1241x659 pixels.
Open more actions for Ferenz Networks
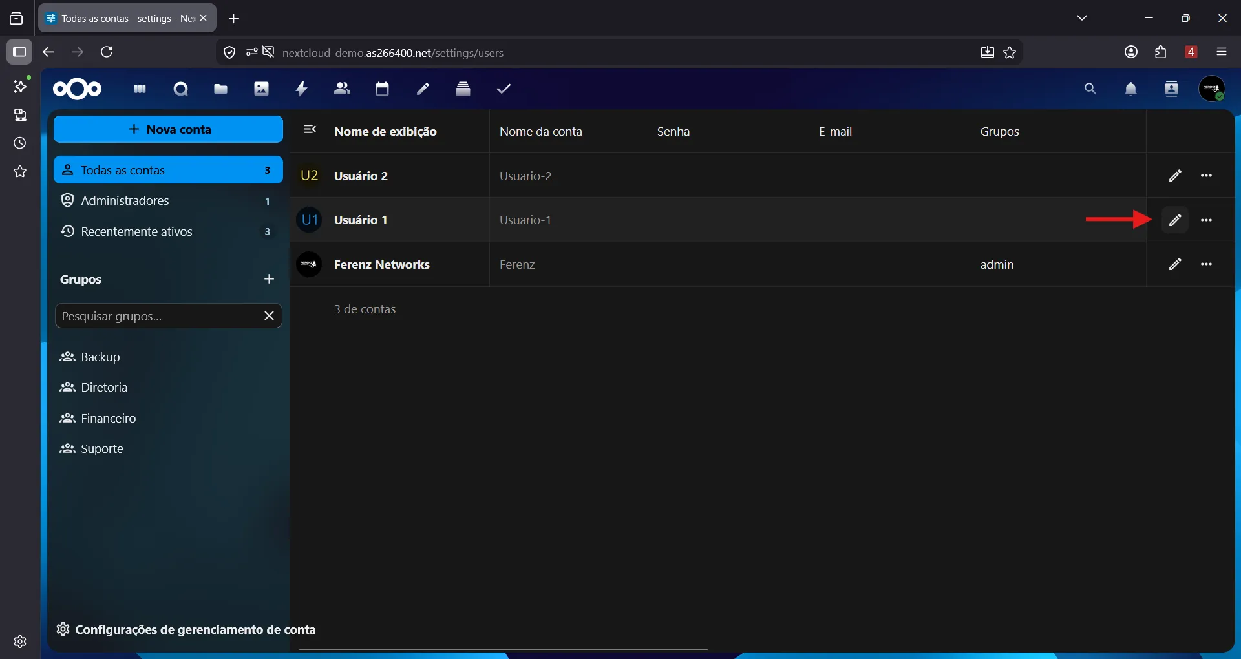(1207, 264)
